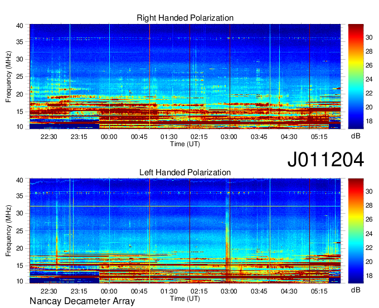The width and height of the screenshot is (379, 308).
Task: Click the Nancay Decameter Array caption
Action: 82,301
